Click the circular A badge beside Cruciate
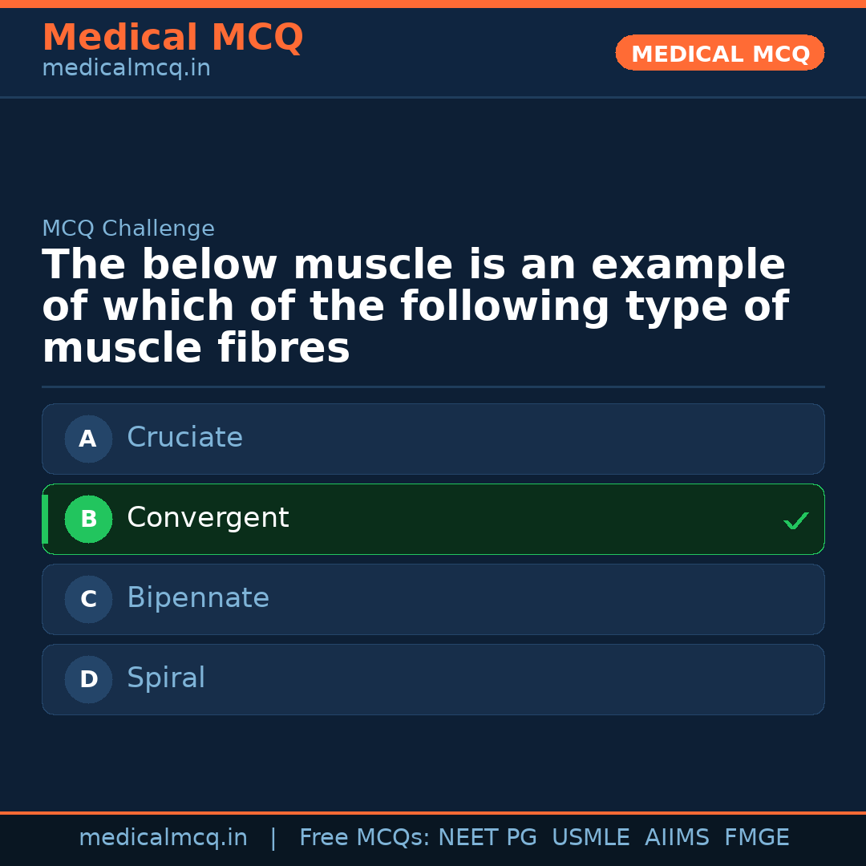The image size is (866, 866). (88, 439)
